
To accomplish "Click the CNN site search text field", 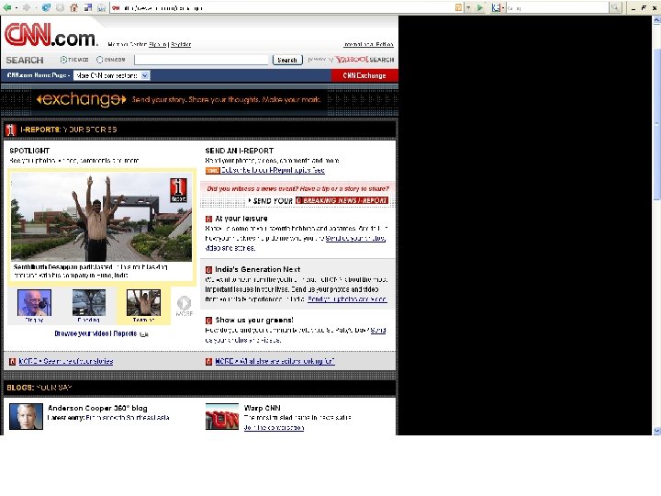I will tap(201, 60).
